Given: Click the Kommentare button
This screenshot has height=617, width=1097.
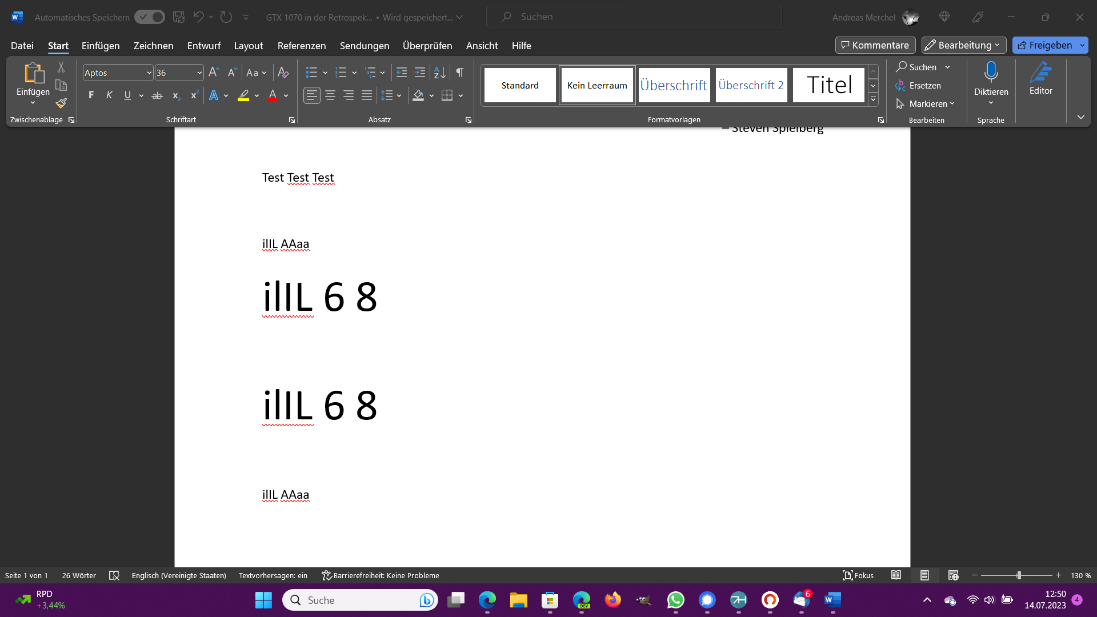Looking at the screenshot, I should (x=875, y=45).
